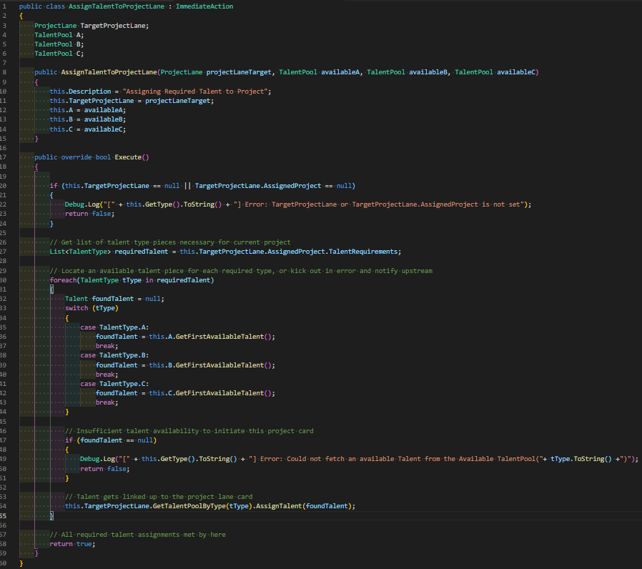
Task: Click line number 8 in the gutter
Action: pyautogui.click(x=4, y=72)
